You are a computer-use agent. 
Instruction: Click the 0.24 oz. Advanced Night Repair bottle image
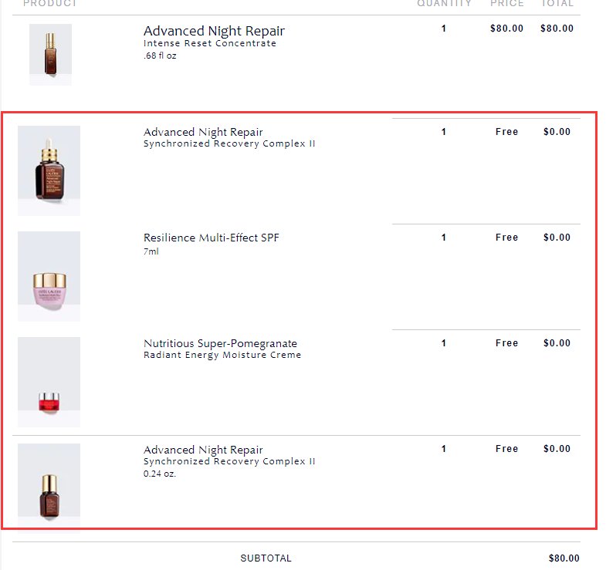click(49, 488)
